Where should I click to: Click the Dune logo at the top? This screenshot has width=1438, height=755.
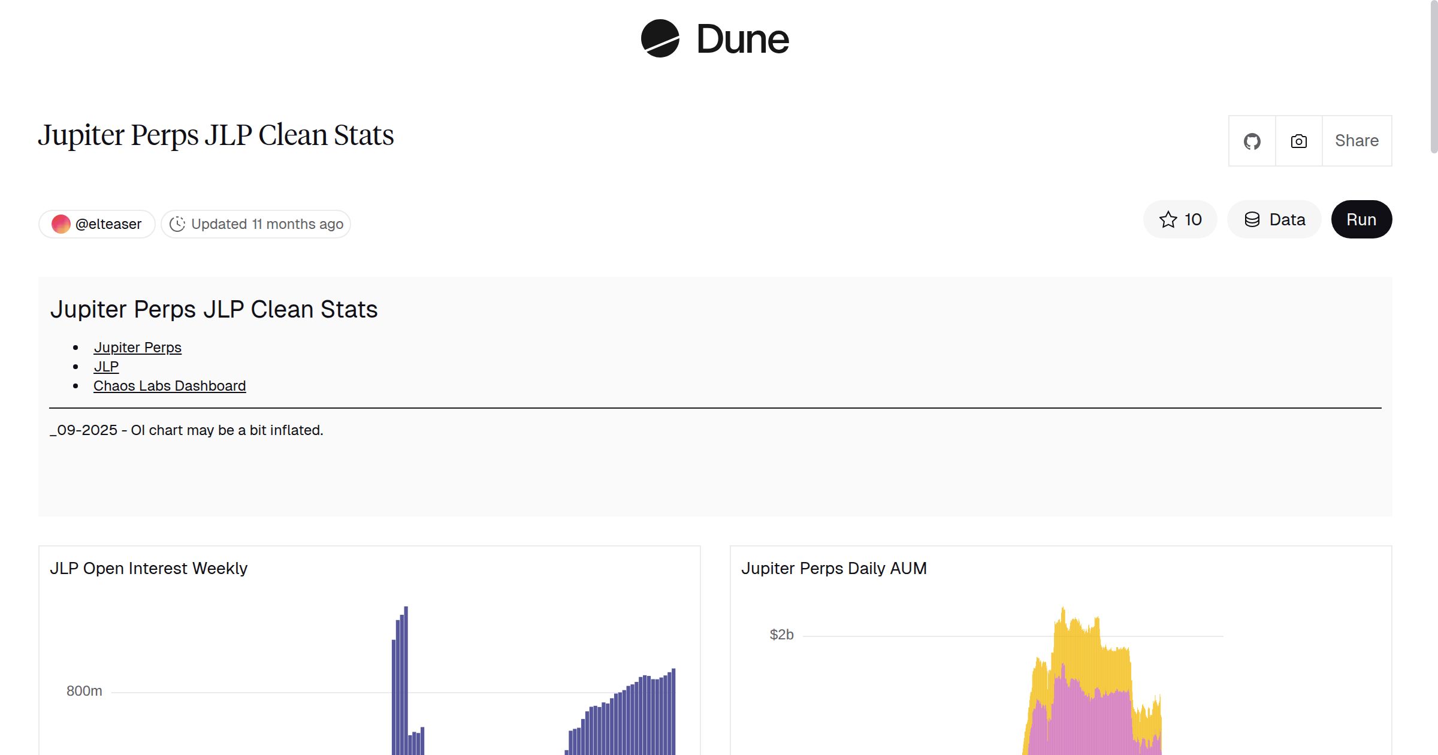point(714,40)
